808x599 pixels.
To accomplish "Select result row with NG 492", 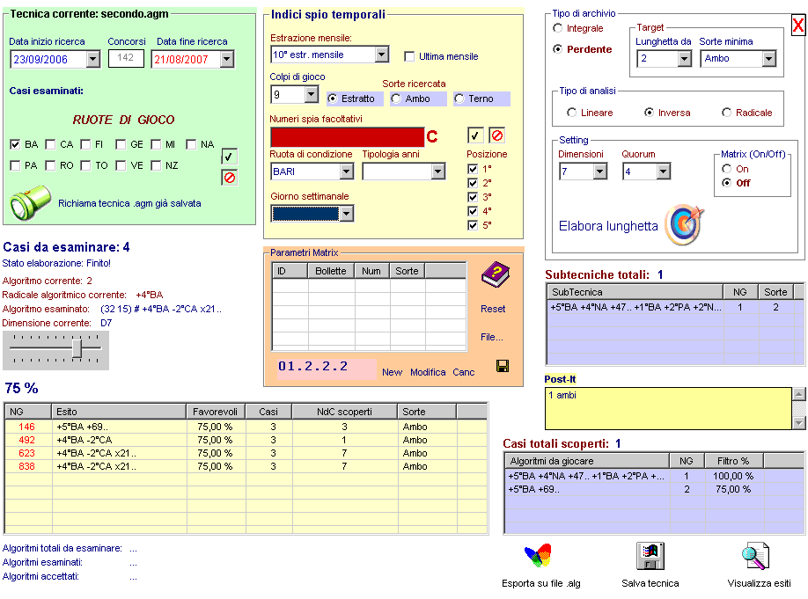I will click(x=246, y=440).
